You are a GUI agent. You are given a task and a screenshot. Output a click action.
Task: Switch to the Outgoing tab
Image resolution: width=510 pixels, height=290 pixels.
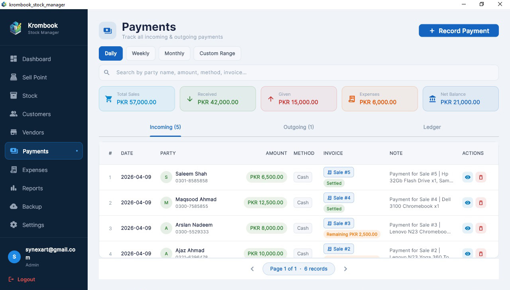[298, 127]
